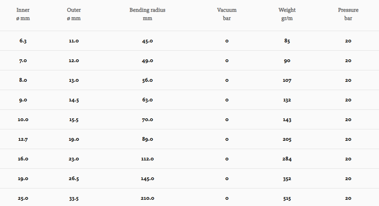Click the 284 weight value

click(x=287, y=159)
